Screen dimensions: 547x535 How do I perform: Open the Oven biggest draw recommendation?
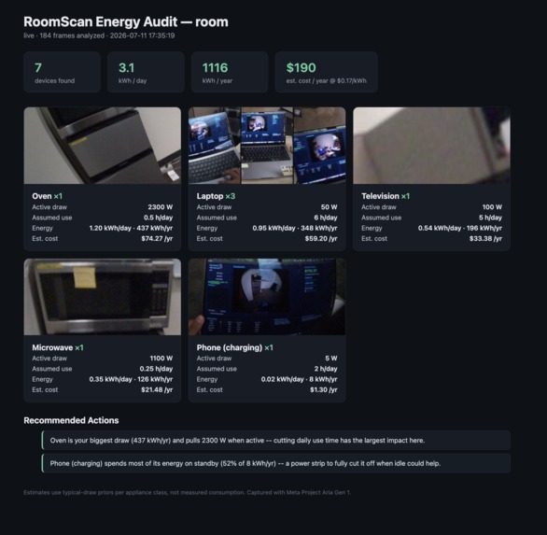click(276, 441)
